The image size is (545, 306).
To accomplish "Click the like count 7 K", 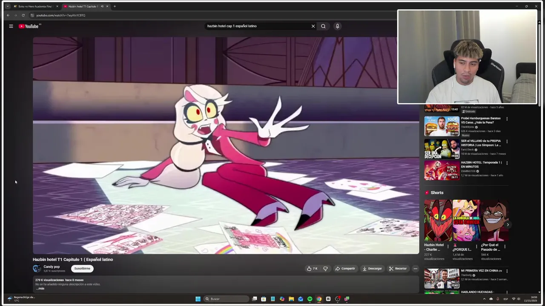I will [315, 269].
